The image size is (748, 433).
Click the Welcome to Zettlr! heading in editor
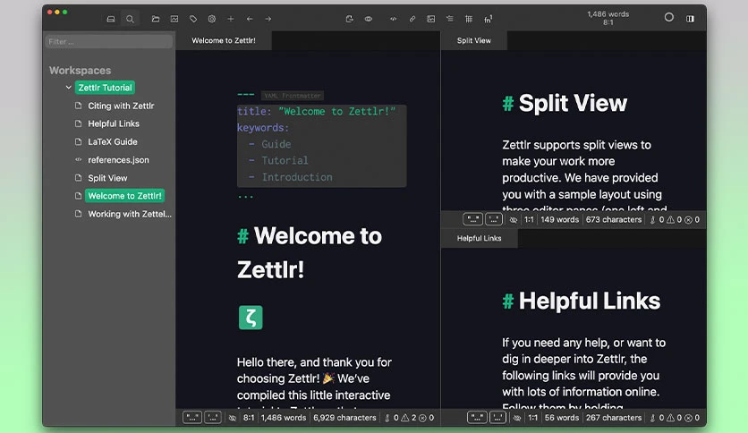[310, 253]
